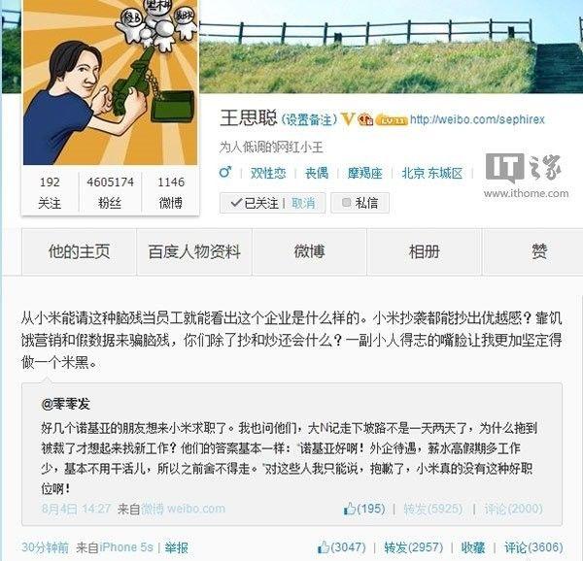This screenshot has height=561, width=583.
Task: Click the male gender symbol icon
Action: [x=225, y=172]
